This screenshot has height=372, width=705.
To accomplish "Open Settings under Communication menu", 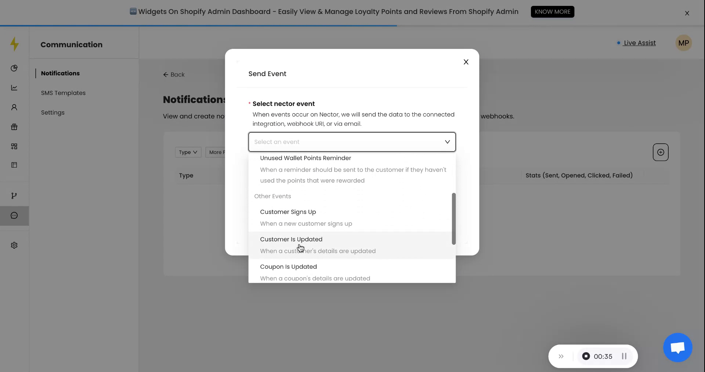I will pos(53,112).
